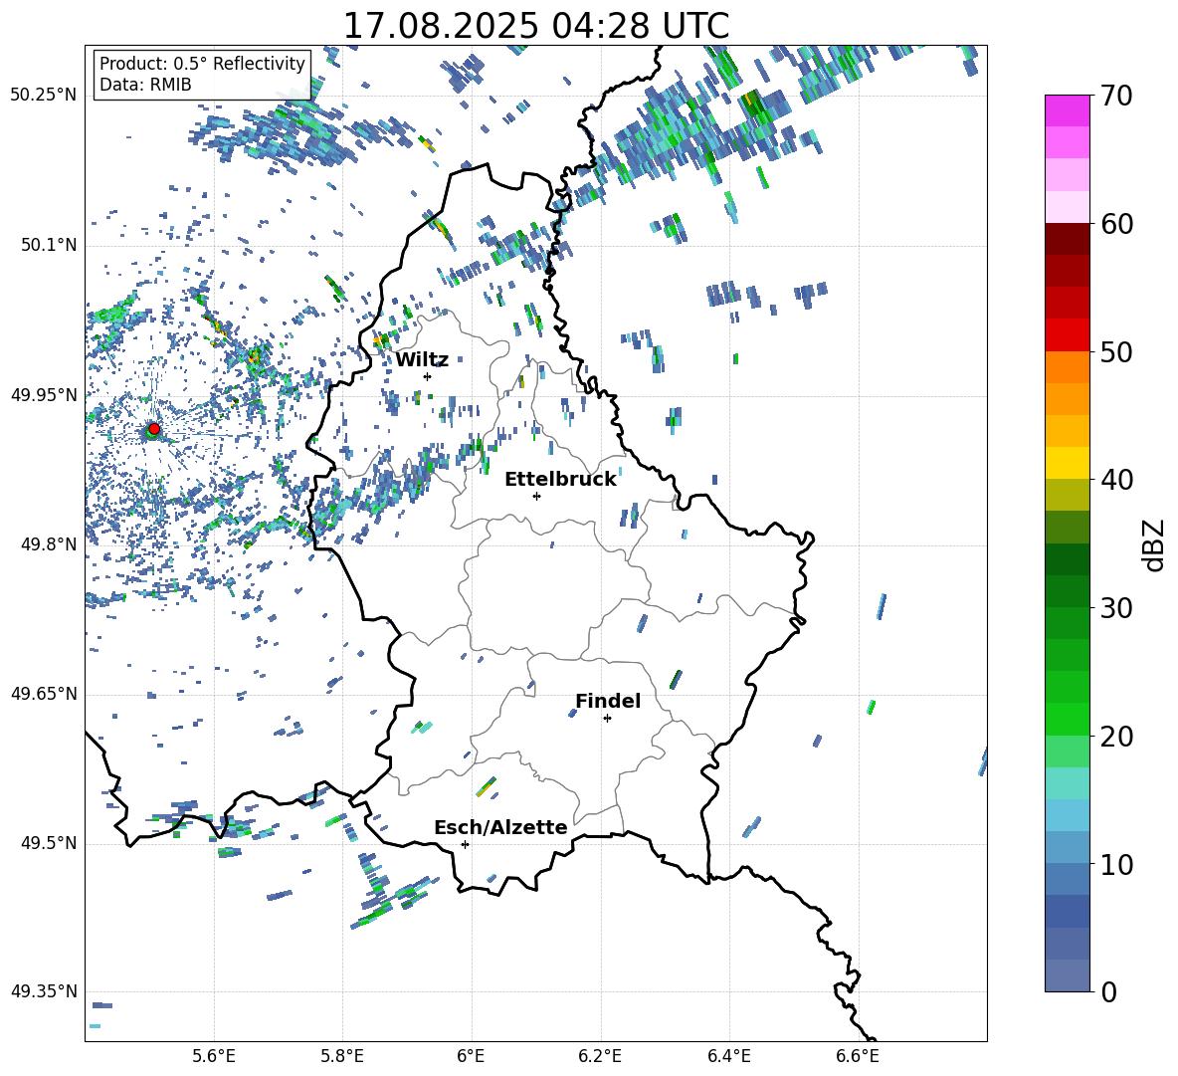Screen dimensions: 1178x1076
Task: Click the 50 colorbar tick value
Action: click(x=1116, y=351)
